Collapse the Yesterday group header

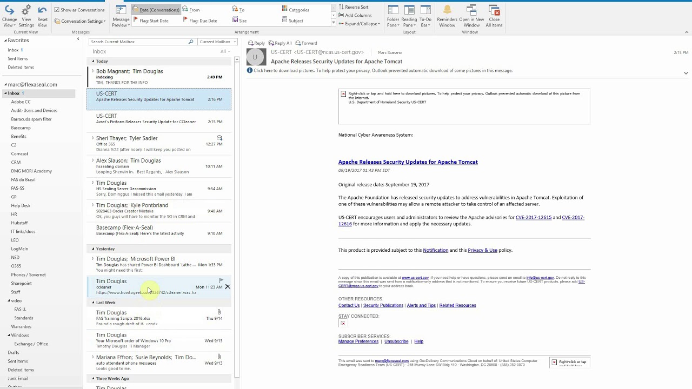pyautogui.click(x=92, y=249)
